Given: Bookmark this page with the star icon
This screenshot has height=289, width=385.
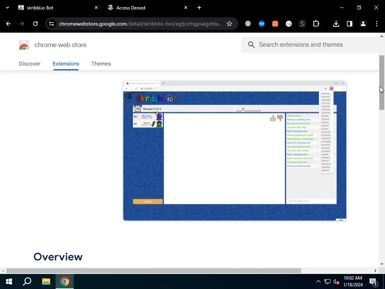Looking at the screenshot, I should pyautogui.click(x=229, y=24).
